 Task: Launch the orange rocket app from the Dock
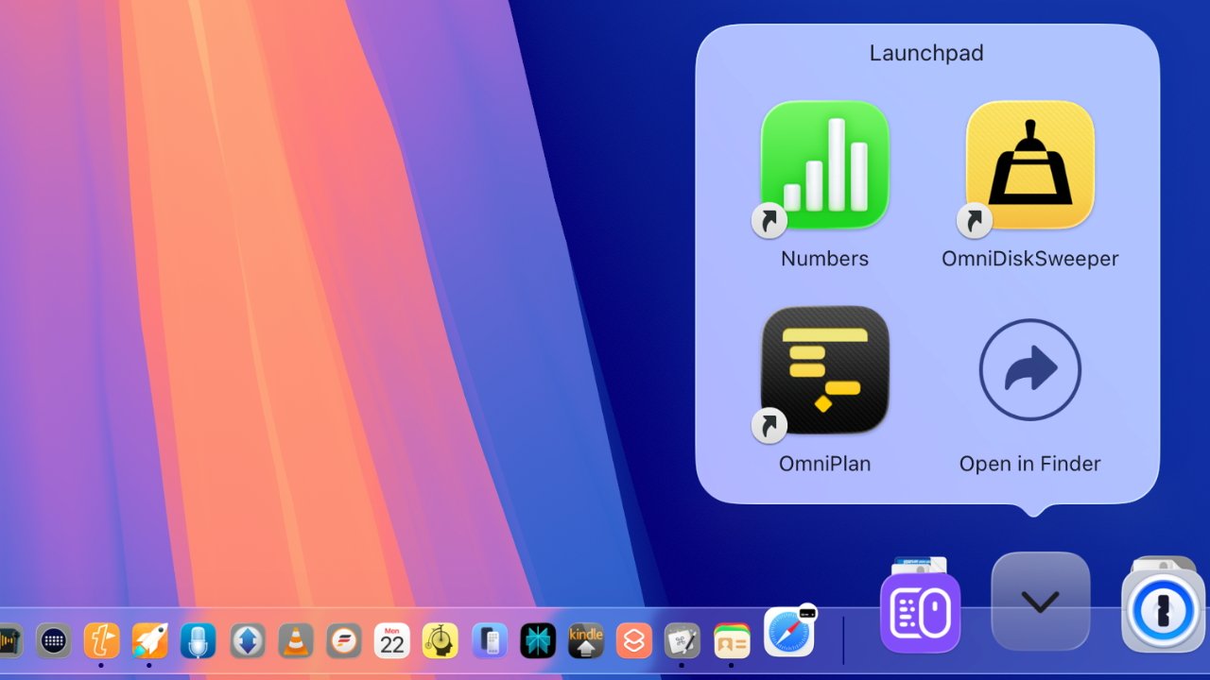coord(149,640)
